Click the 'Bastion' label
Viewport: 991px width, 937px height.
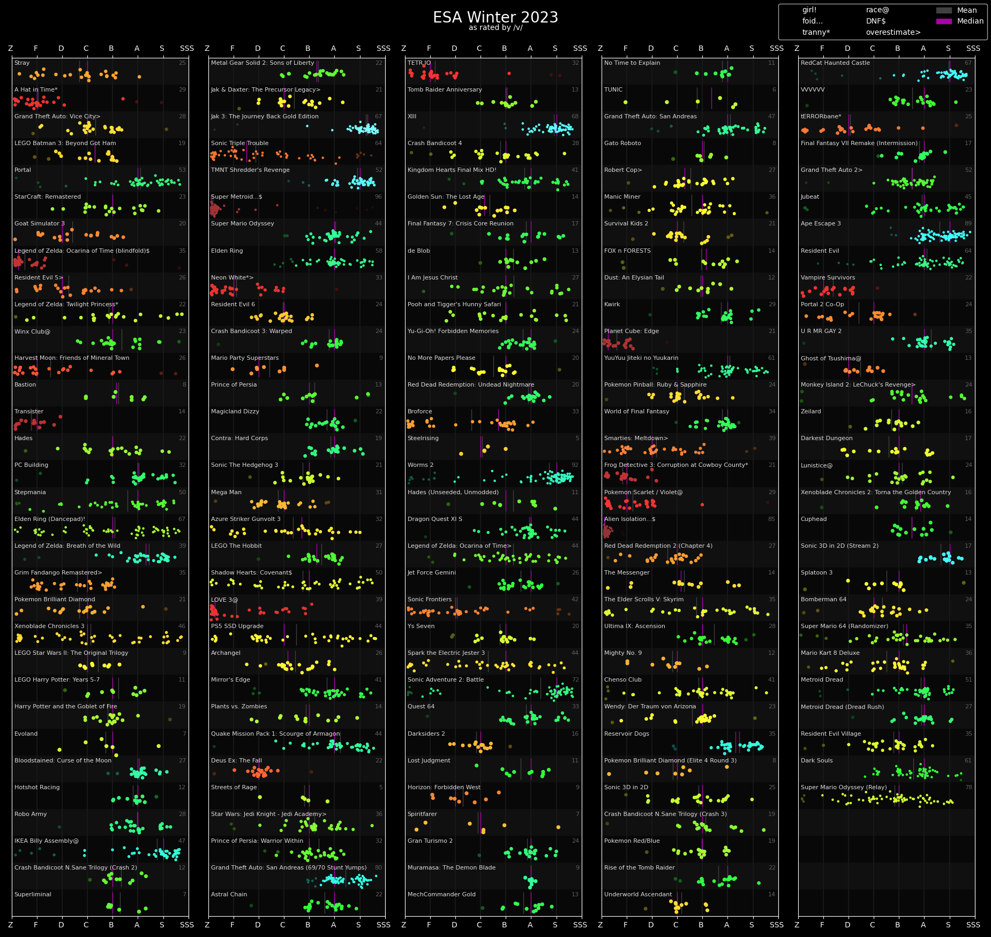coord(25,385)
